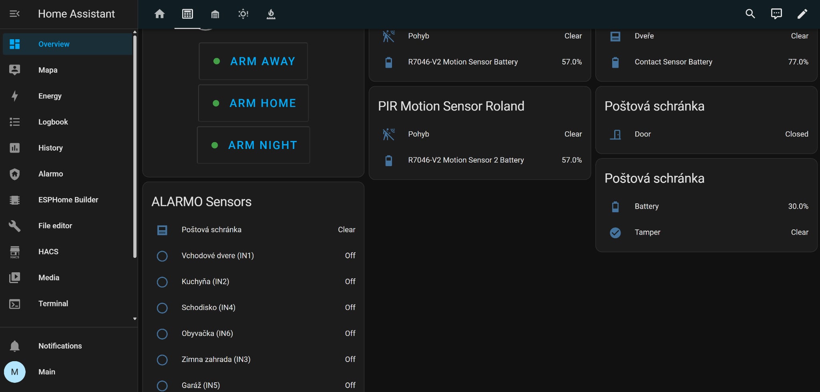Open Poštová schránka row in ALARMO Sensors
This screenshot has width=820, height=392.
(x=253, y=230)
